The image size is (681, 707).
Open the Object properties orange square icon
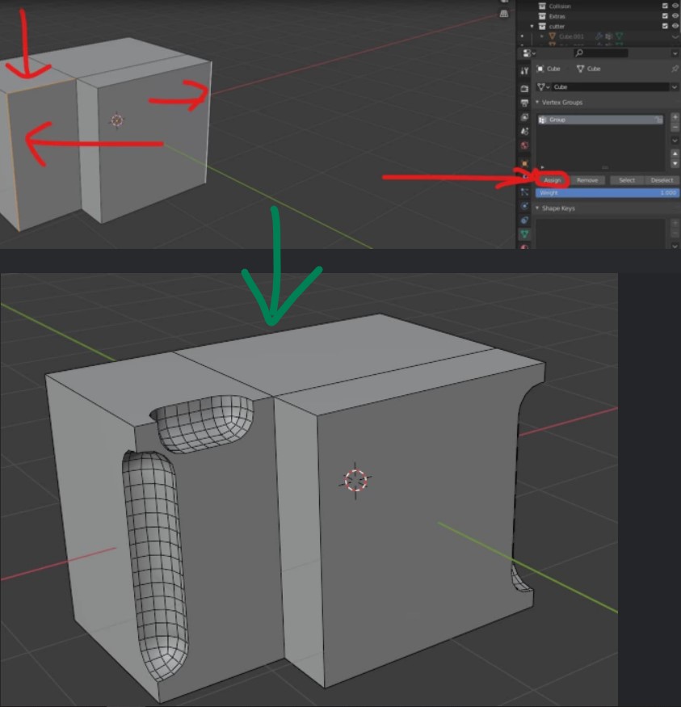pyautogui.click(x=524, y=162)
